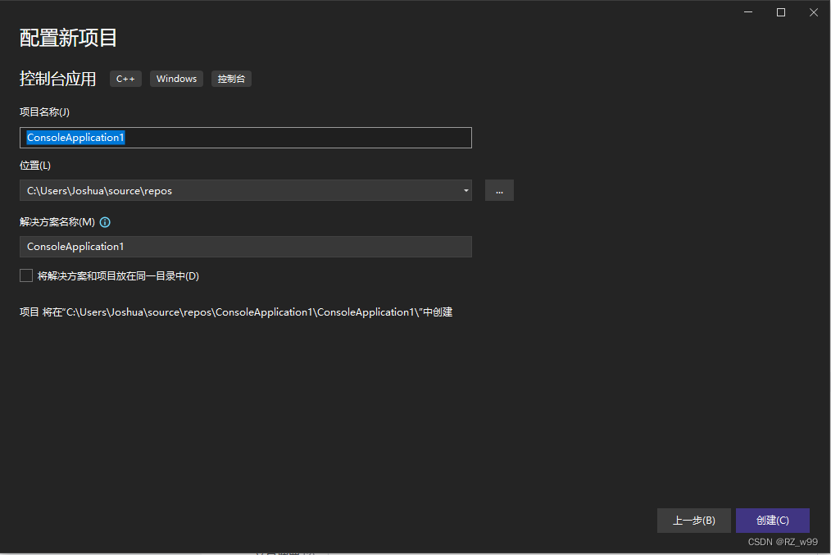Viewport: 831px width, 555px height.
Task: Open the browse "..." button for project location
Action: (x=499, y=189)
